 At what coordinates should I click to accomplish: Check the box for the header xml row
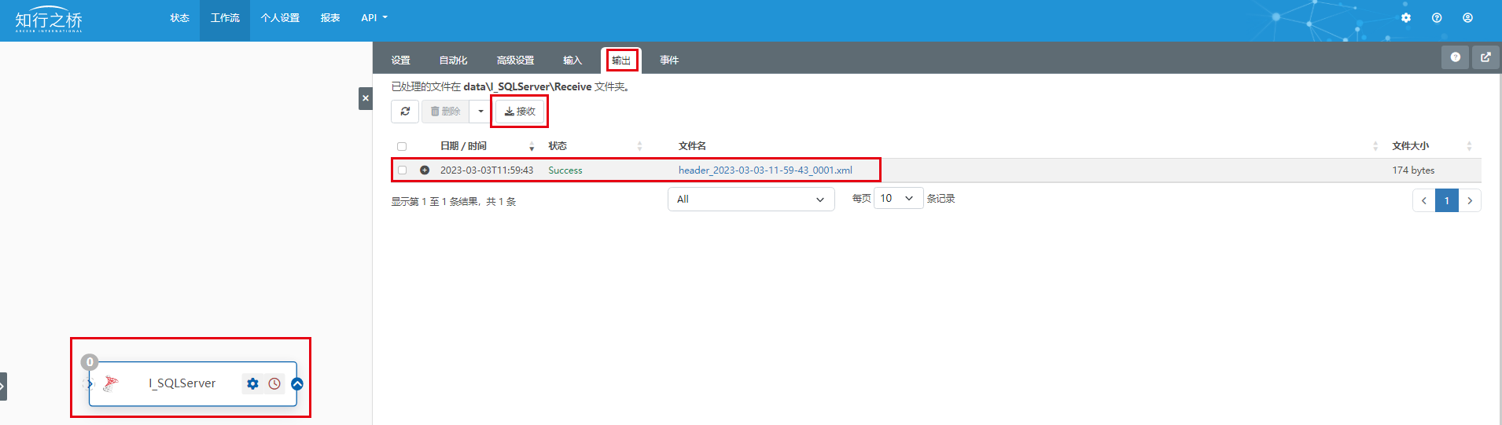tap(402, 170)
